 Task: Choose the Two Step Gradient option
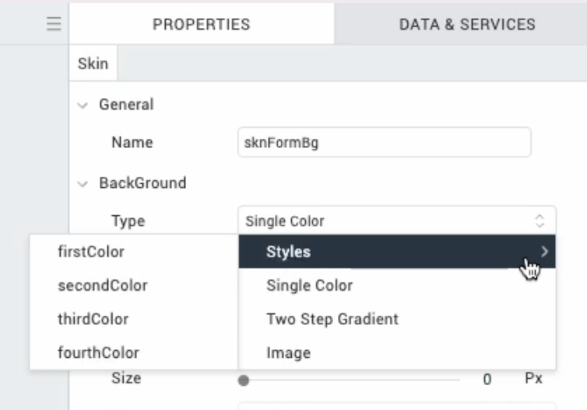332,319
